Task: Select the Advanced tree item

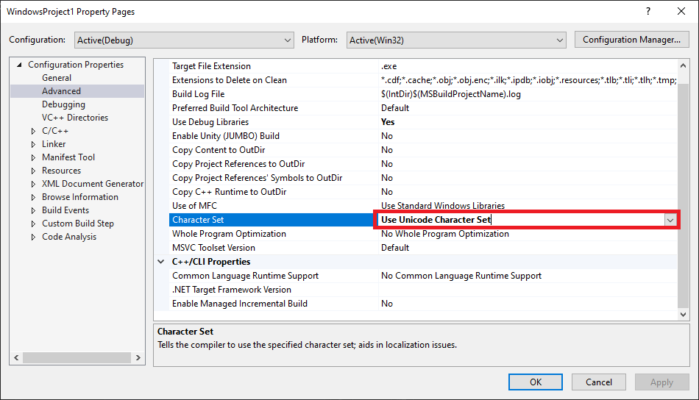Action: click(x=62, y=91)
